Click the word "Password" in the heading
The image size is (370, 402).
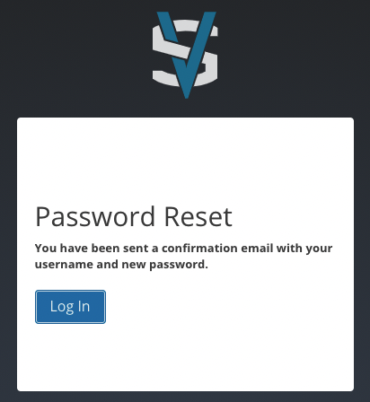pos(95,216)
